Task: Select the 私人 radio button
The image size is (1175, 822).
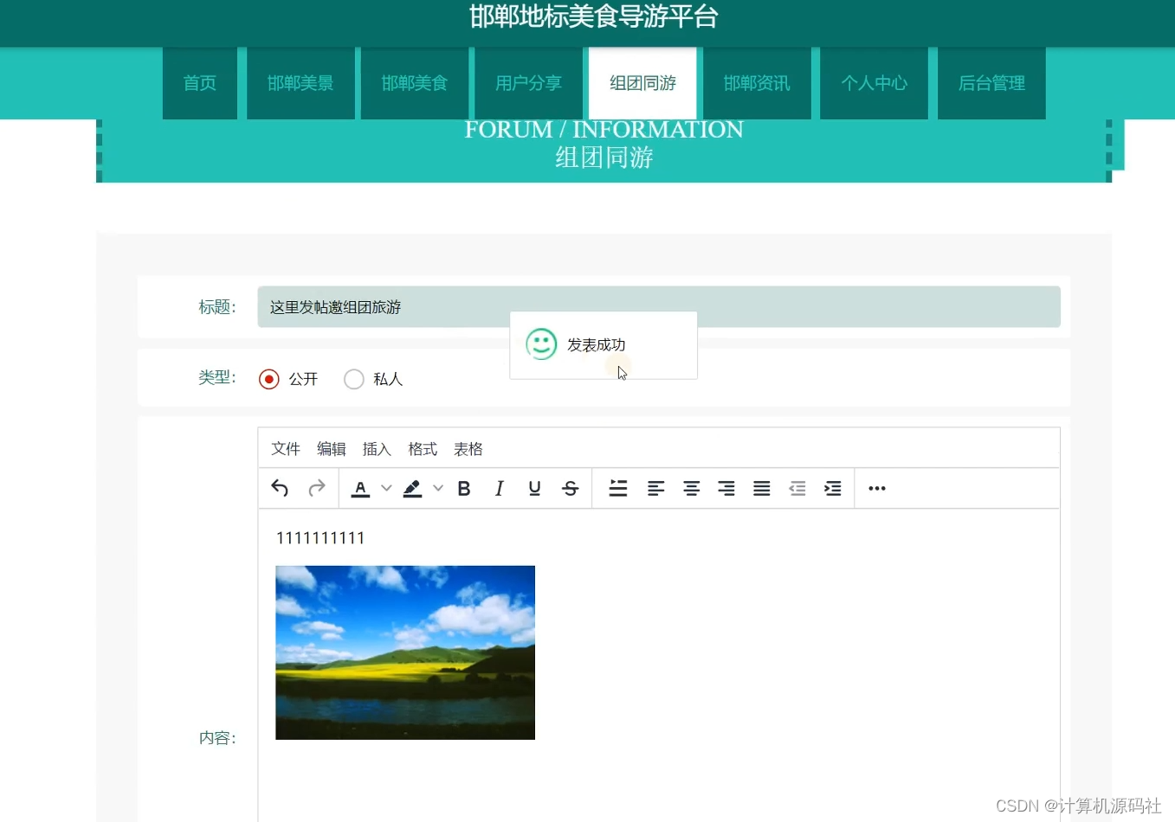Action: (353, 378)
